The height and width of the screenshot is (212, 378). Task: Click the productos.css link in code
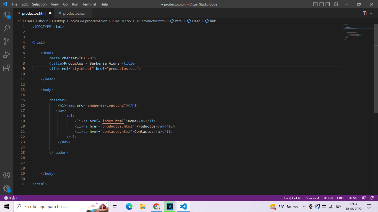123,68
